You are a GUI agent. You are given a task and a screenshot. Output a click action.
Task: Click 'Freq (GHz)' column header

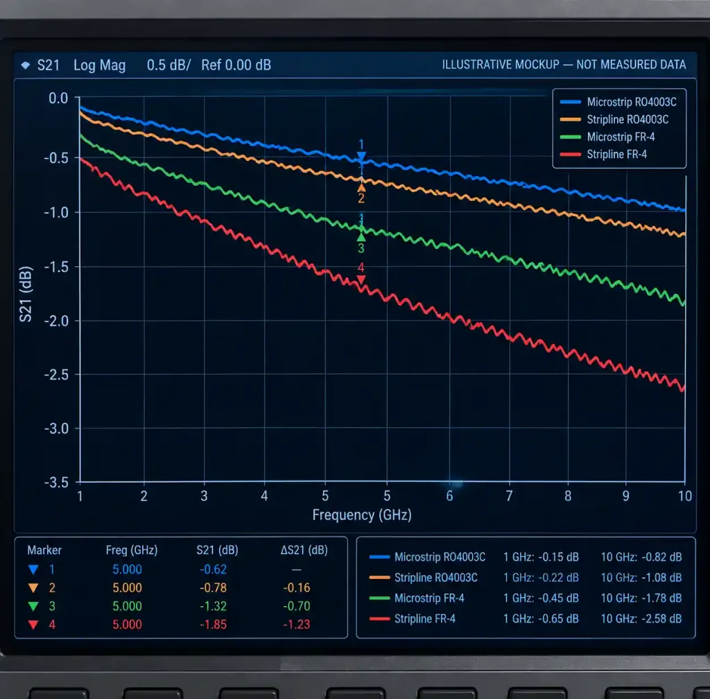coord(132,550)
